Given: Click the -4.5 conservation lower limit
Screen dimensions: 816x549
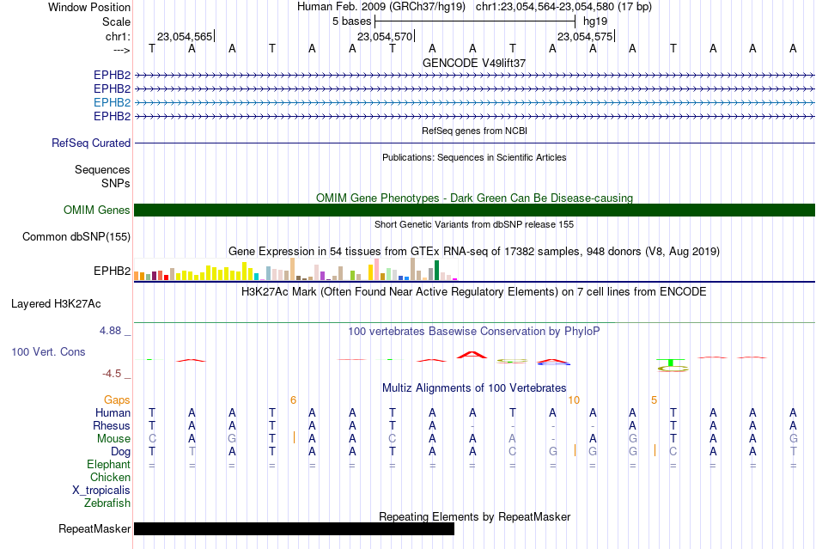Looking at the screenshot, I should point(112,374).
